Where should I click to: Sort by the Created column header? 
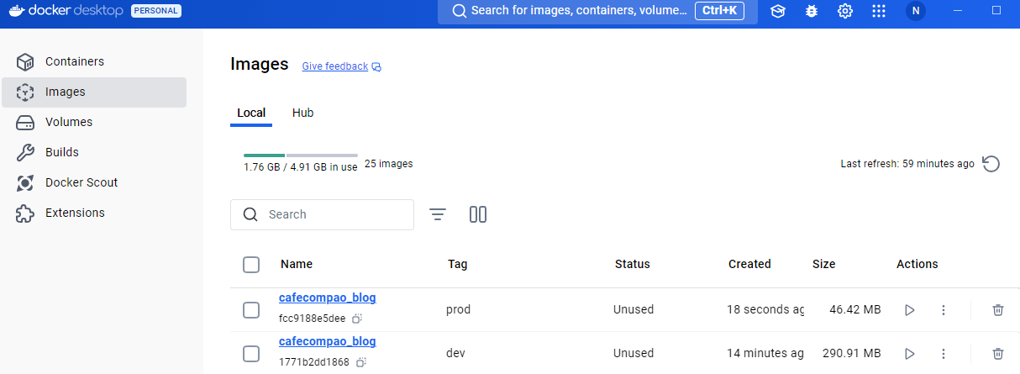coord(749,264)
